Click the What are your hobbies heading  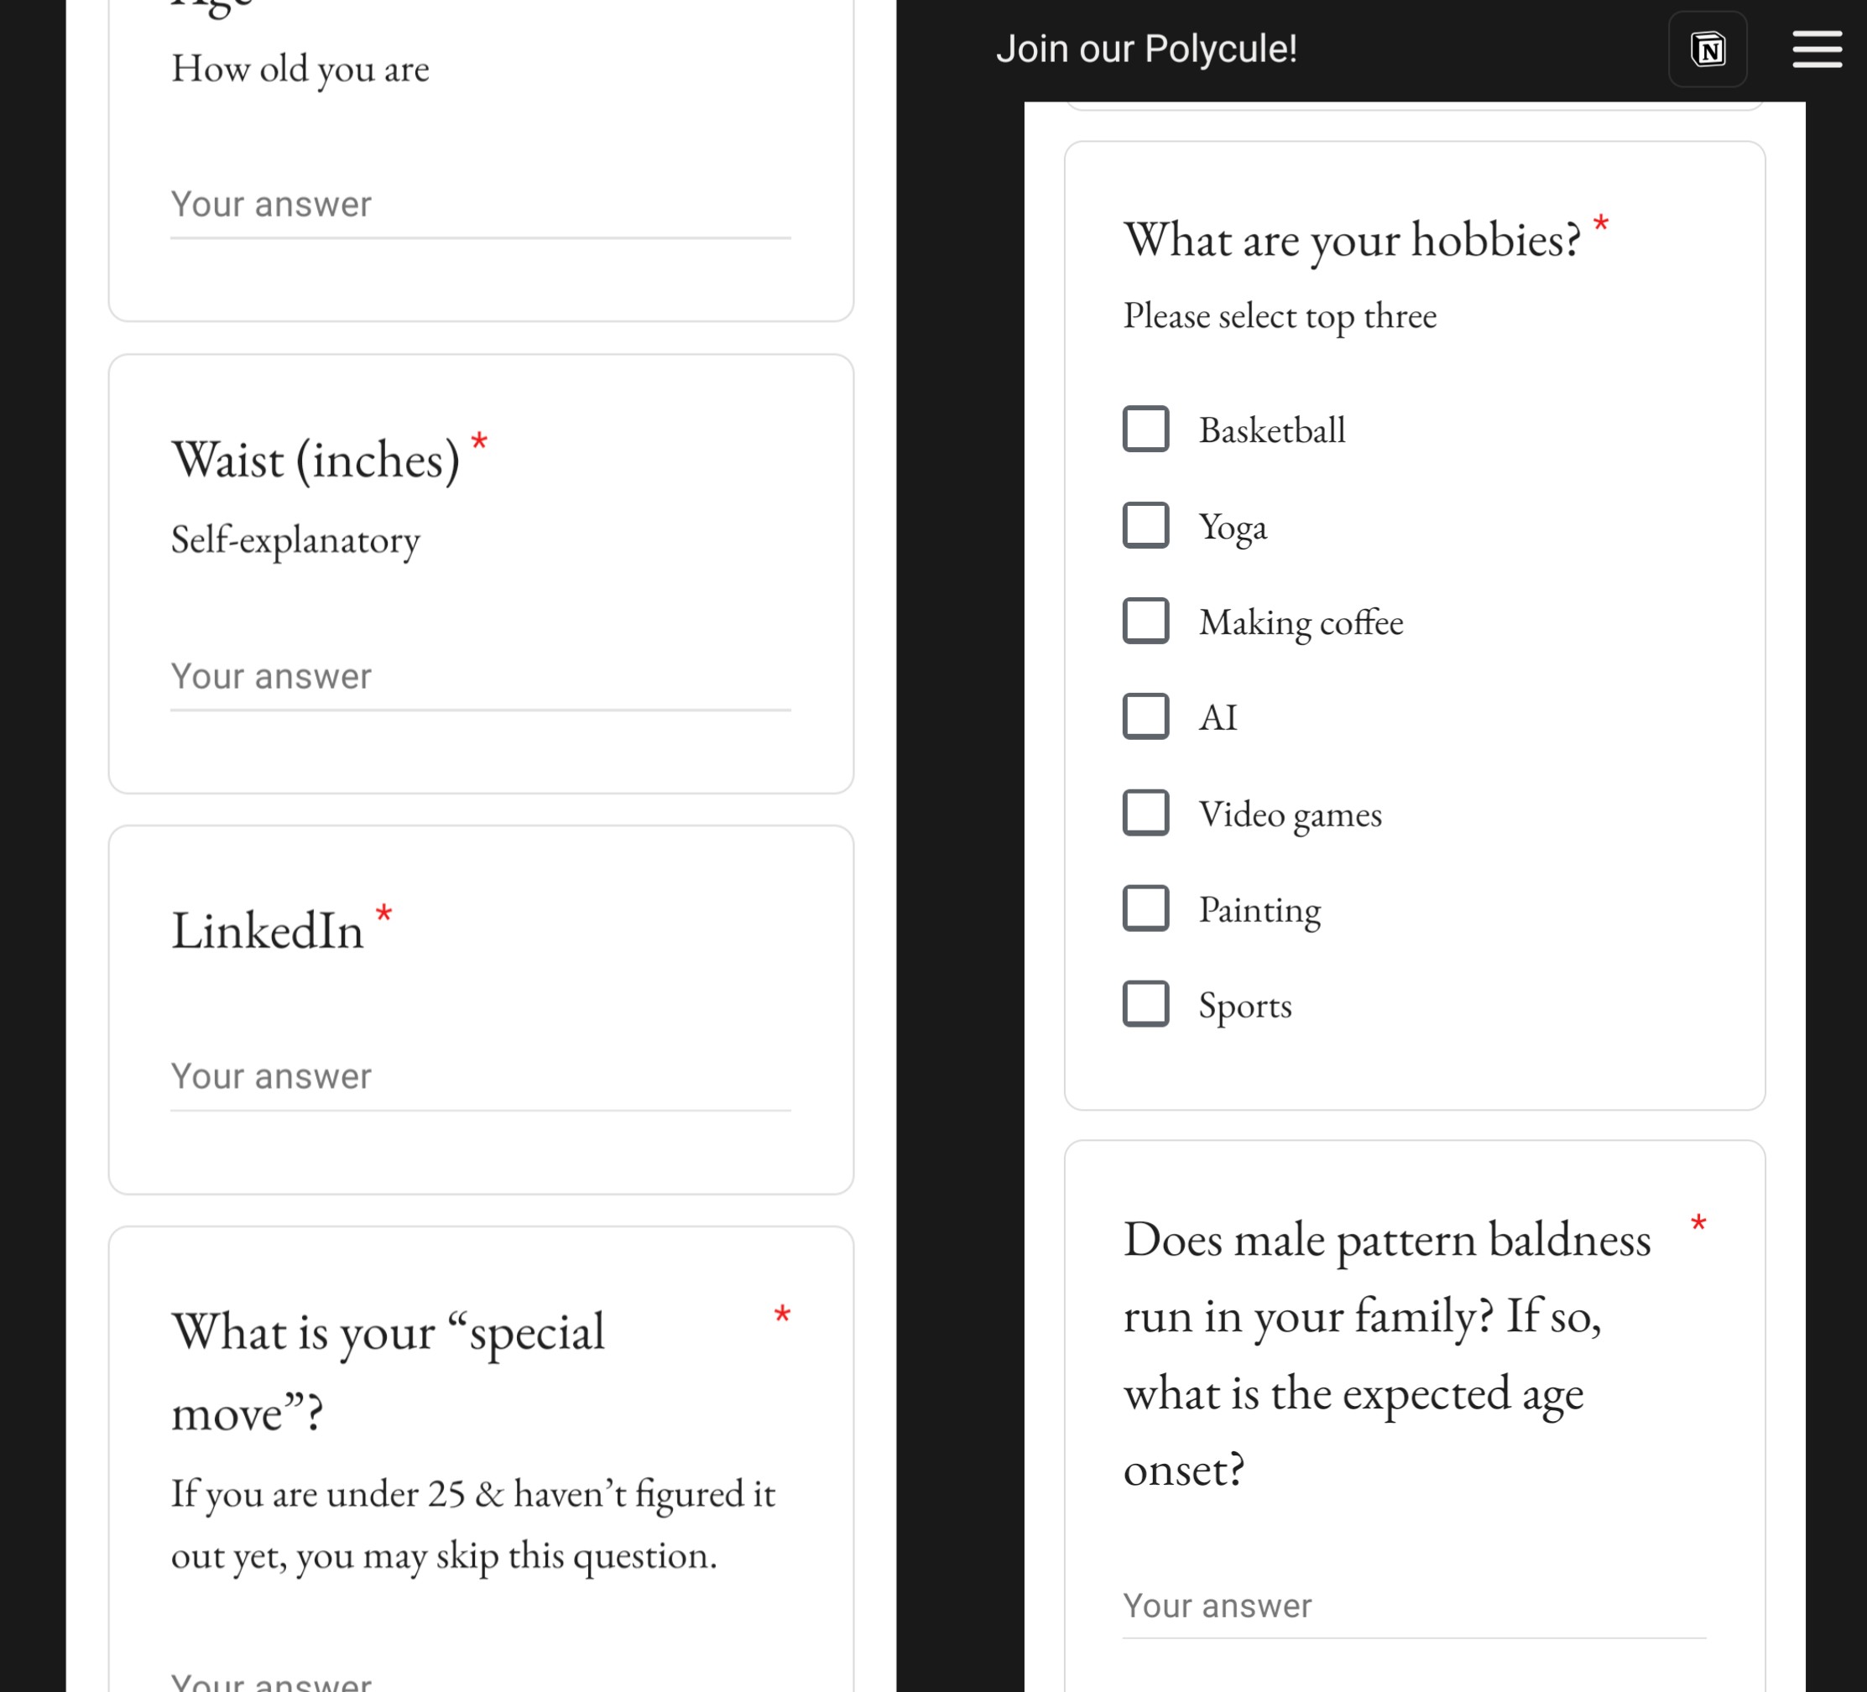[x=1351, y=241]
